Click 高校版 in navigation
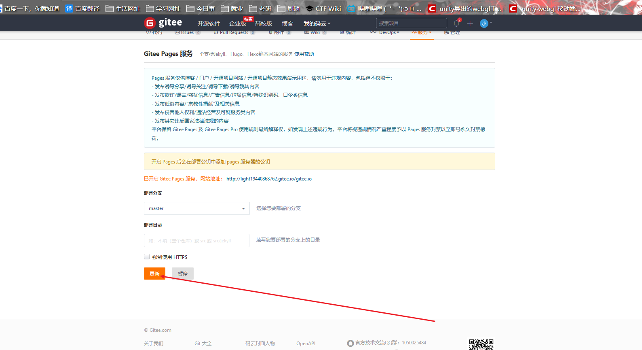Viewport: 642px width, 350px height. [x=264, y=23]
